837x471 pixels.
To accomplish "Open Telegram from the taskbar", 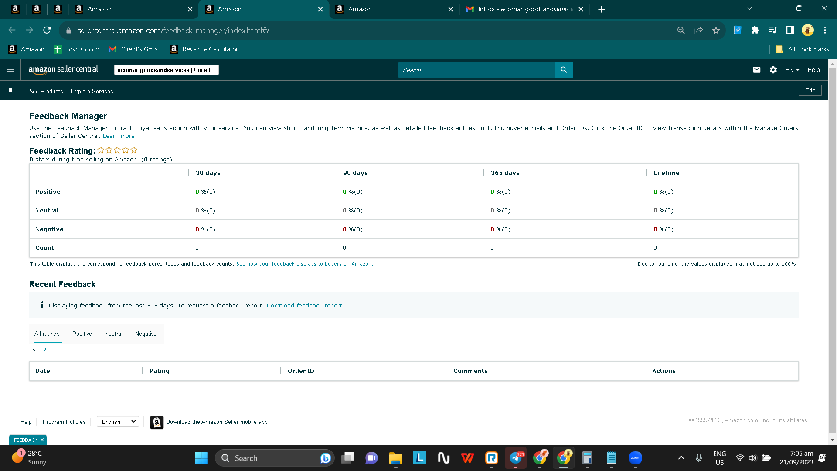I will [x=516, y=458].
